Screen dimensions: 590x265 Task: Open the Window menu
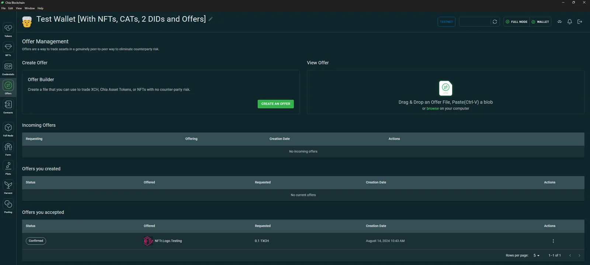(30, 8)
